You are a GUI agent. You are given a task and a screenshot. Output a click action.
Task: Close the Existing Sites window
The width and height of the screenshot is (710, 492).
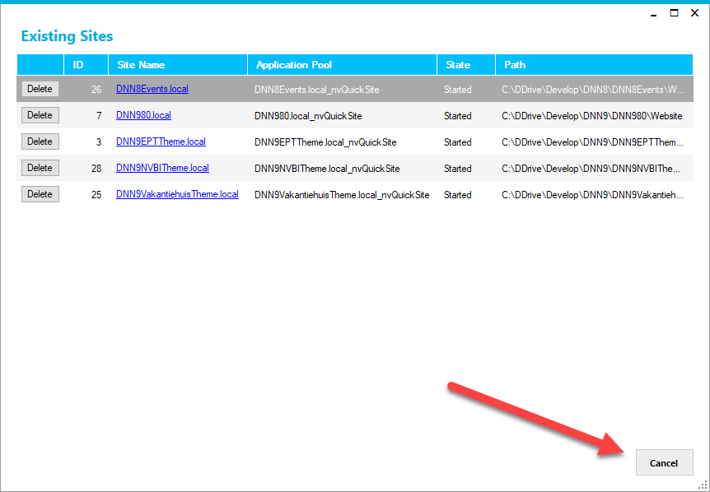[694, 13]
